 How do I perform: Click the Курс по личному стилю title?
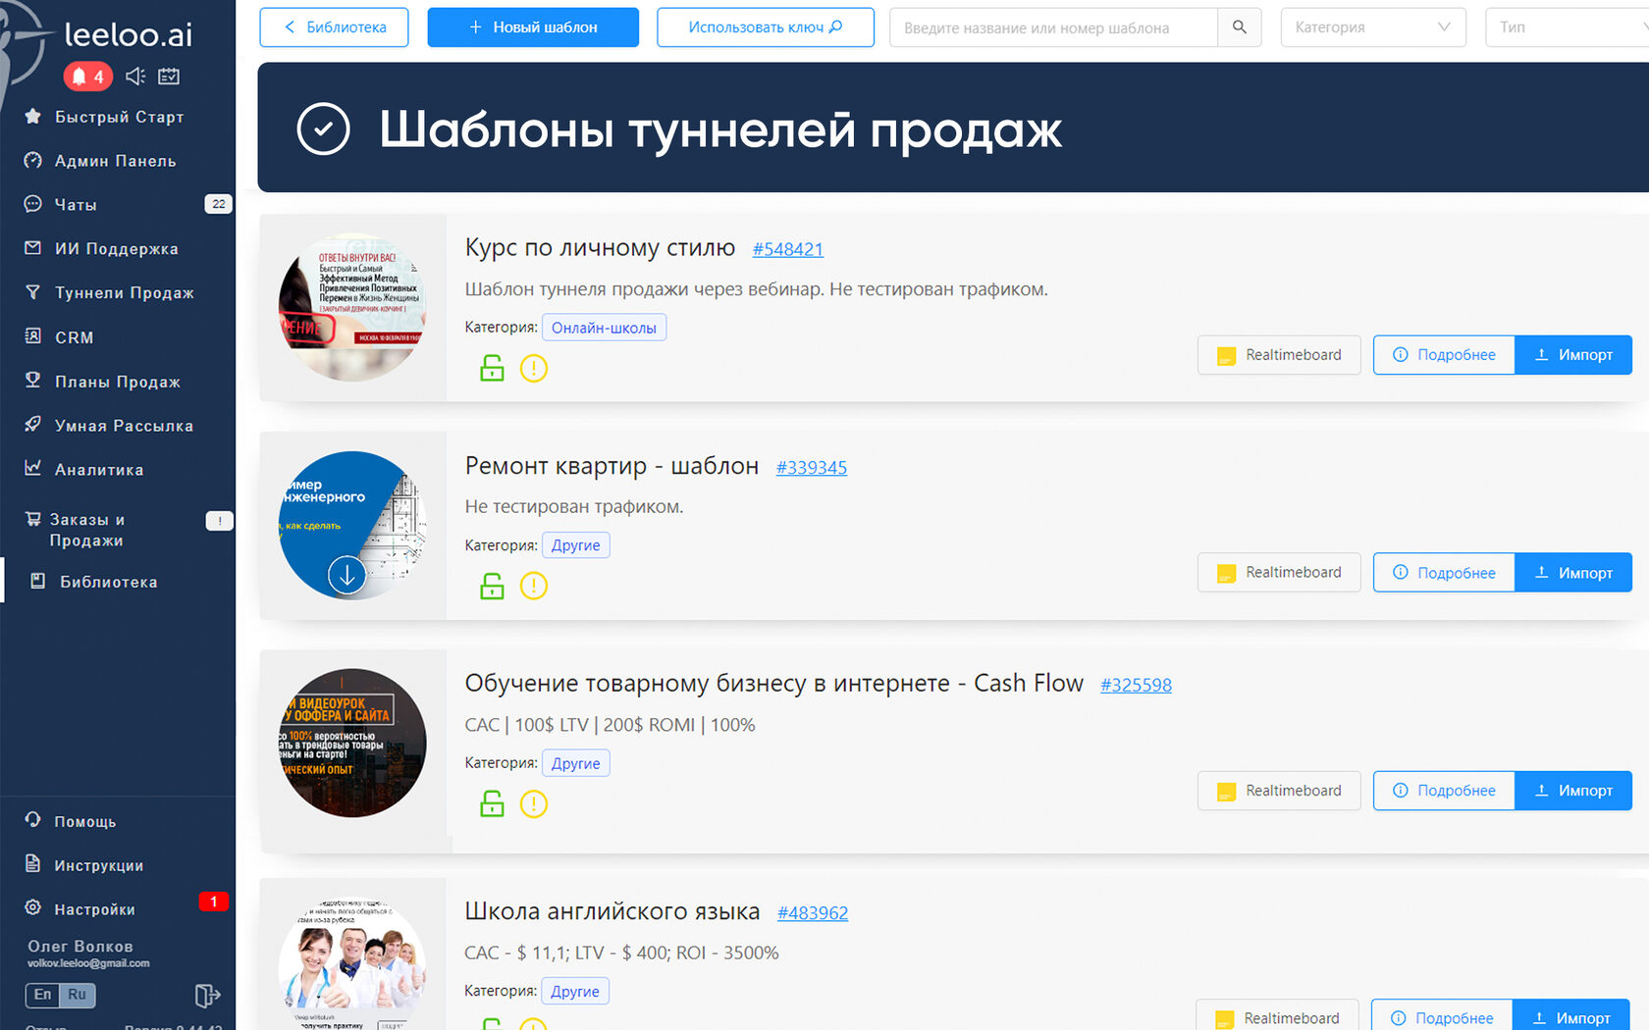[x=600, y=247]
